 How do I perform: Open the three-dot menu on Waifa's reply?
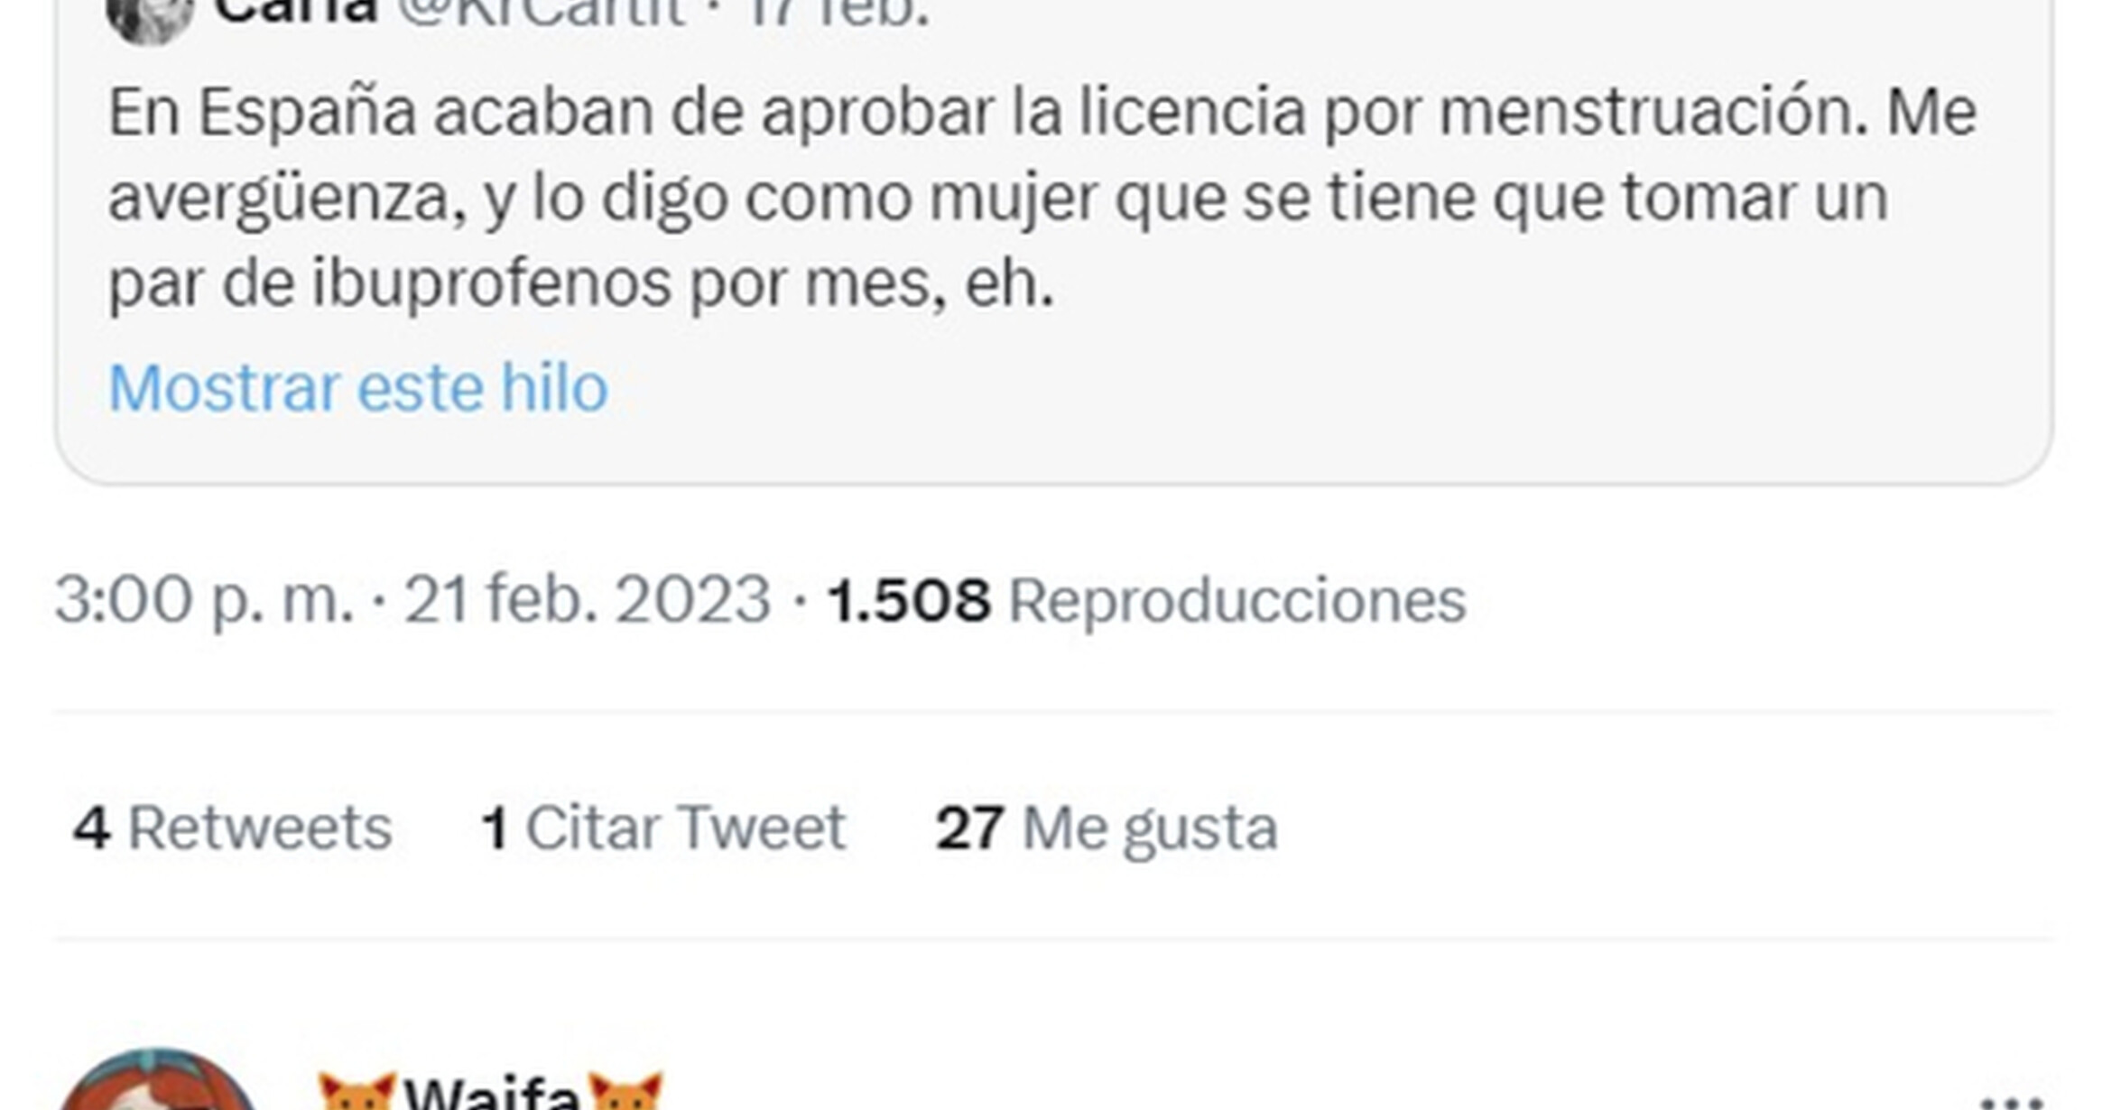[x=2012, y=1100]
